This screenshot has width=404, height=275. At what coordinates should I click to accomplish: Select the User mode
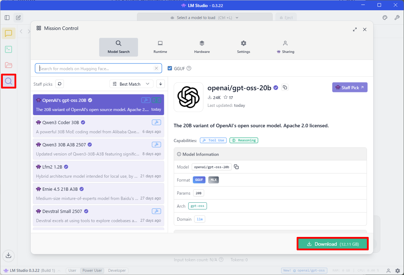pos(72,271)
